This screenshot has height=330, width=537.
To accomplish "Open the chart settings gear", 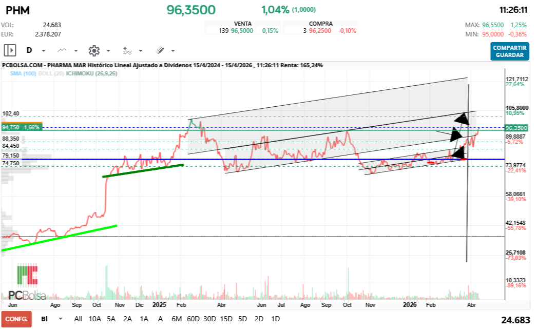I will point(94,50).
